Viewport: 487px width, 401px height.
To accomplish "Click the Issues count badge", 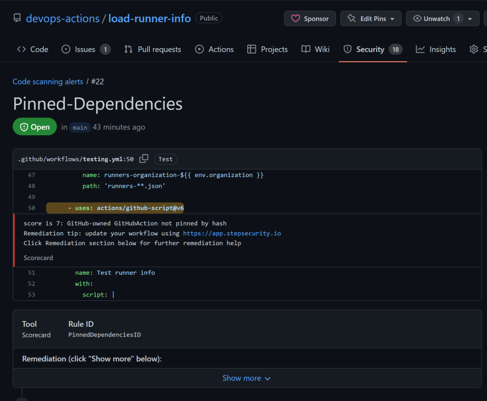I will click(x=106, y=49).
